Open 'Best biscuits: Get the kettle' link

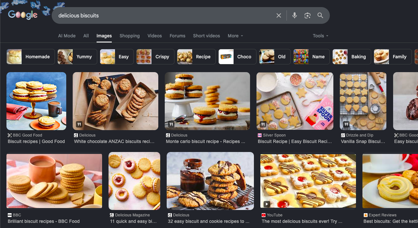click(391, 221)
